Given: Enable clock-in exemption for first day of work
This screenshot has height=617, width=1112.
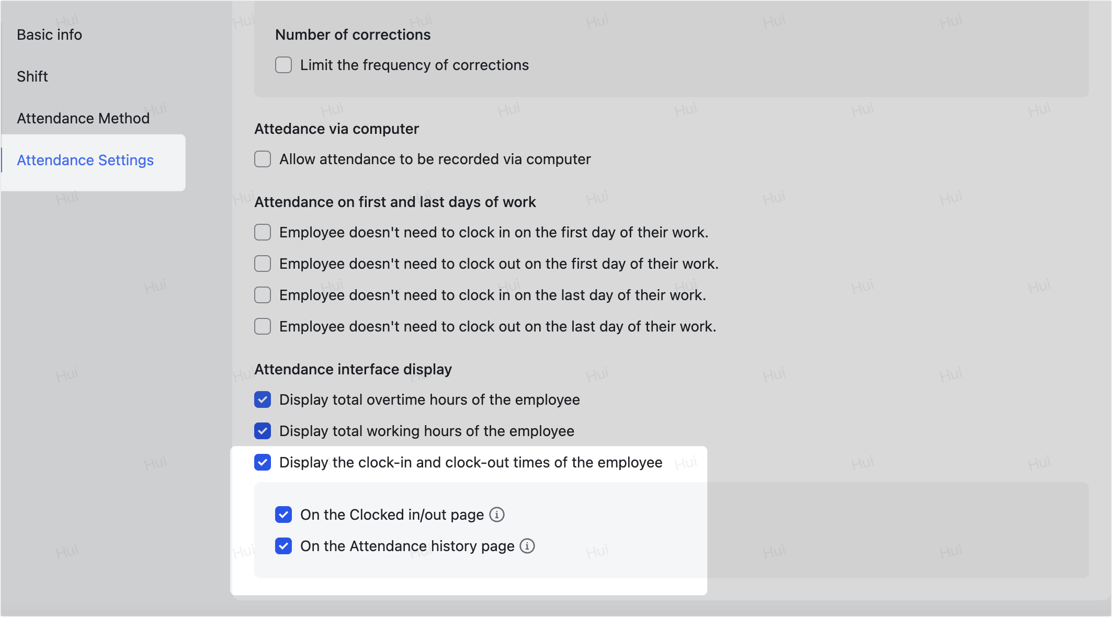Looking at the screenshot, I should coord(262,232).
